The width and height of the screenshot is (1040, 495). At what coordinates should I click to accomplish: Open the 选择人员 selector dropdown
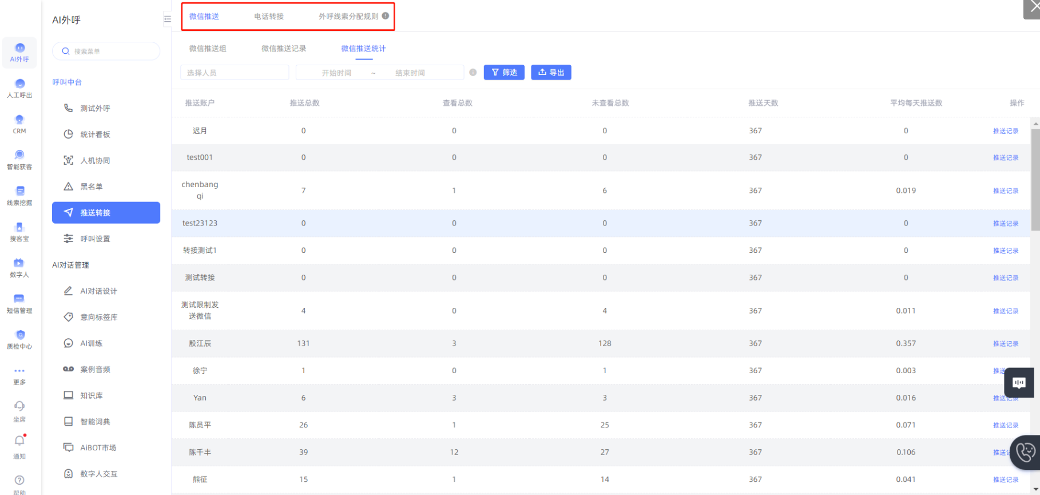click(x=235, y=73)
